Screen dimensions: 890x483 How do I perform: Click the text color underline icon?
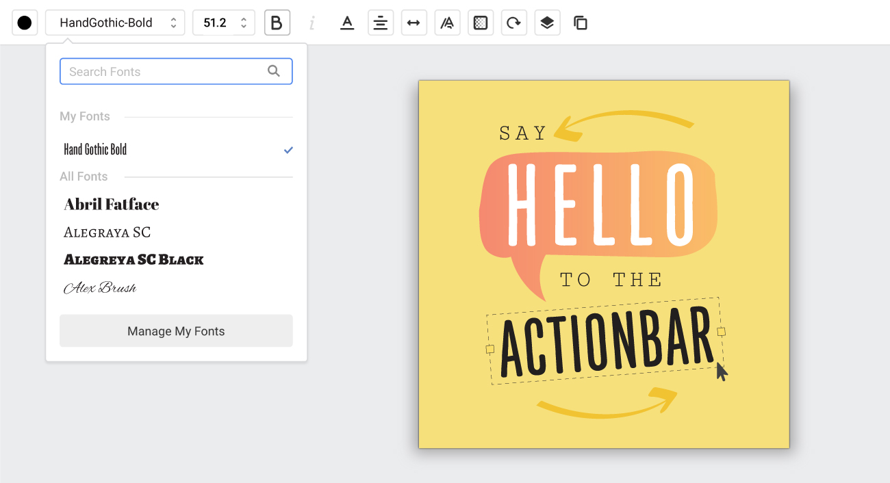click(x=347, y=23)
